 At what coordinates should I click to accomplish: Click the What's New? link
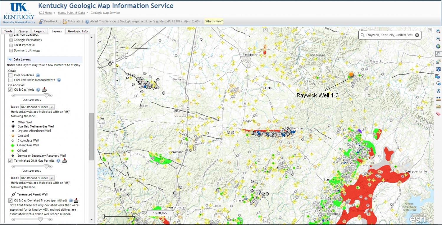click(214, 21)
